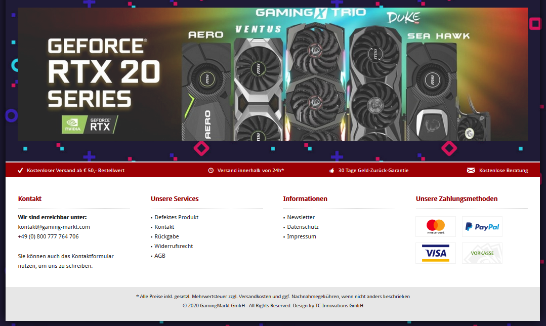Open the Widerrufsrecht link
546x326 pixels.
pyautogui.click(x=174, y=246)
